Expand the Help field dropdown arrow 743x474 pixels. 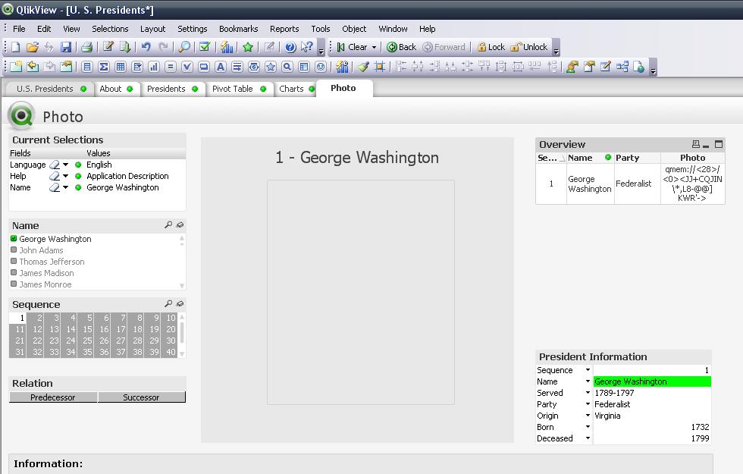(65, 176)
